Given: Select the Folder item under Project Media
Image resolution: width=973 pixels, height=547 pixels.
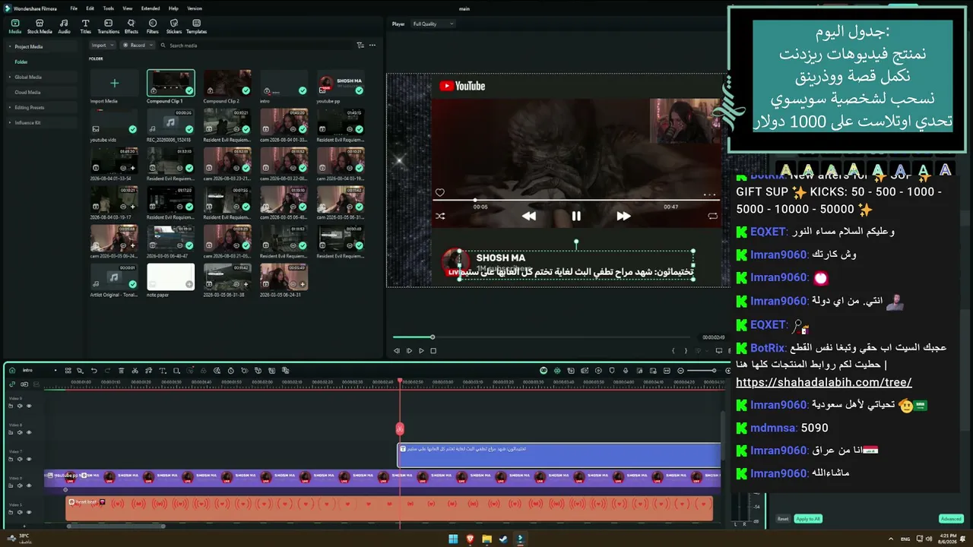Looking at the screenshot, I should 21,62.
